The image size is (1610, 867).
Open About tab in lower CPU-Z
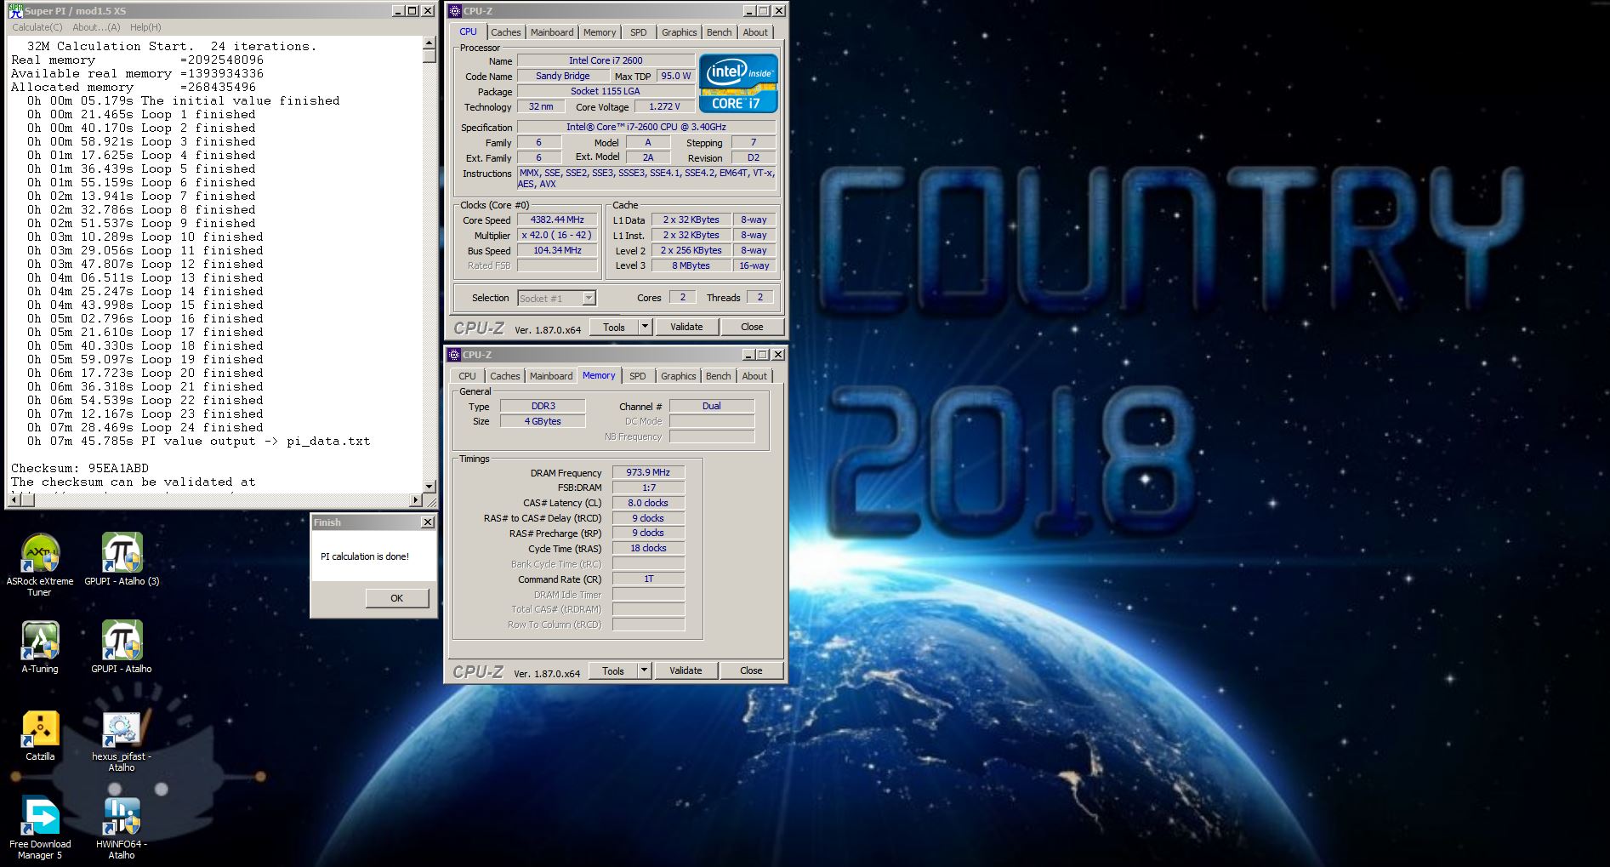pos(754,376)
